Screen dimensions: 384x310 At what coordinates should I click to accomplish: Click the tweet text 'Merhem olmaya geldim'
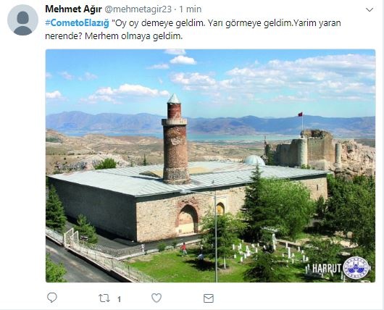coord(134,36)
